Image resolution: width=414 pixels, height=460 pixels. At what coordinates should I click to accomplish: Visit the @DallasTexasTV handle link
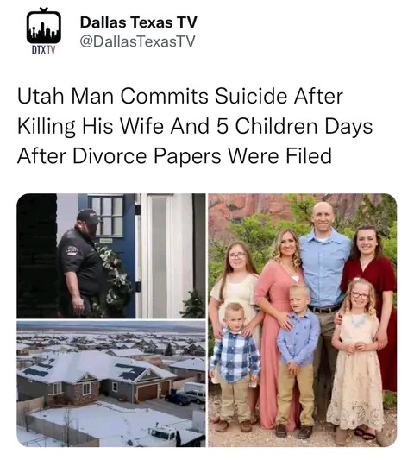[137, 41]
